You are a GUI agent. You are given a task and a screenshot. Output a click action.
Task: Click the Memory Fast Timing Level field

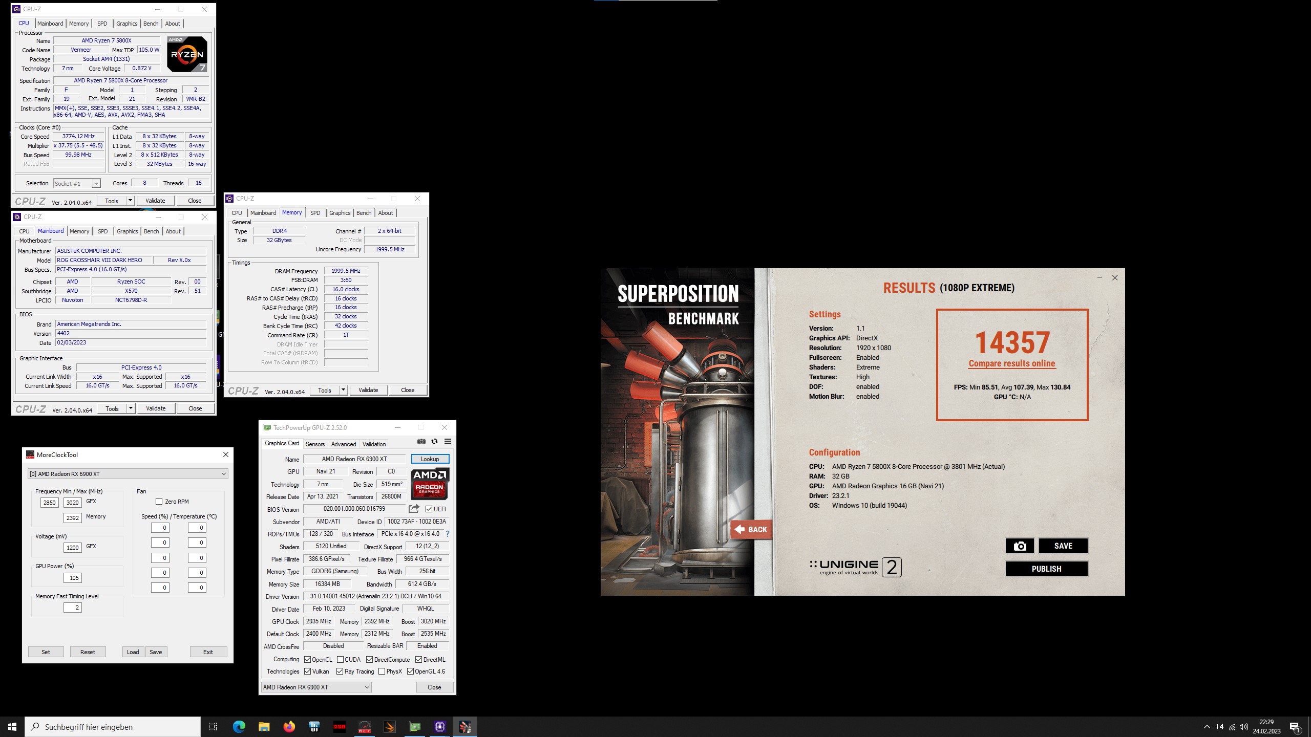pos(73,608)
